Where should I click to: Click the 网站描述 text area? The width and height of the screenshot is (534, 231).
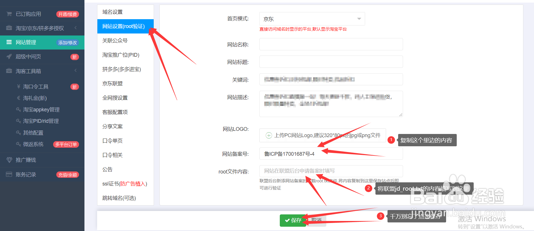click(x=331, y=104)
